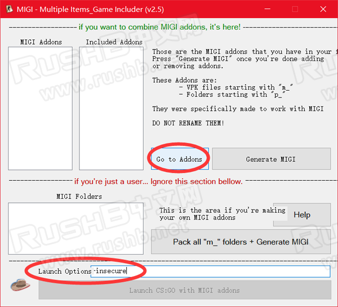Click the Launch Options label
This screenshot has height=307, width=338.
tap(64, 272)
